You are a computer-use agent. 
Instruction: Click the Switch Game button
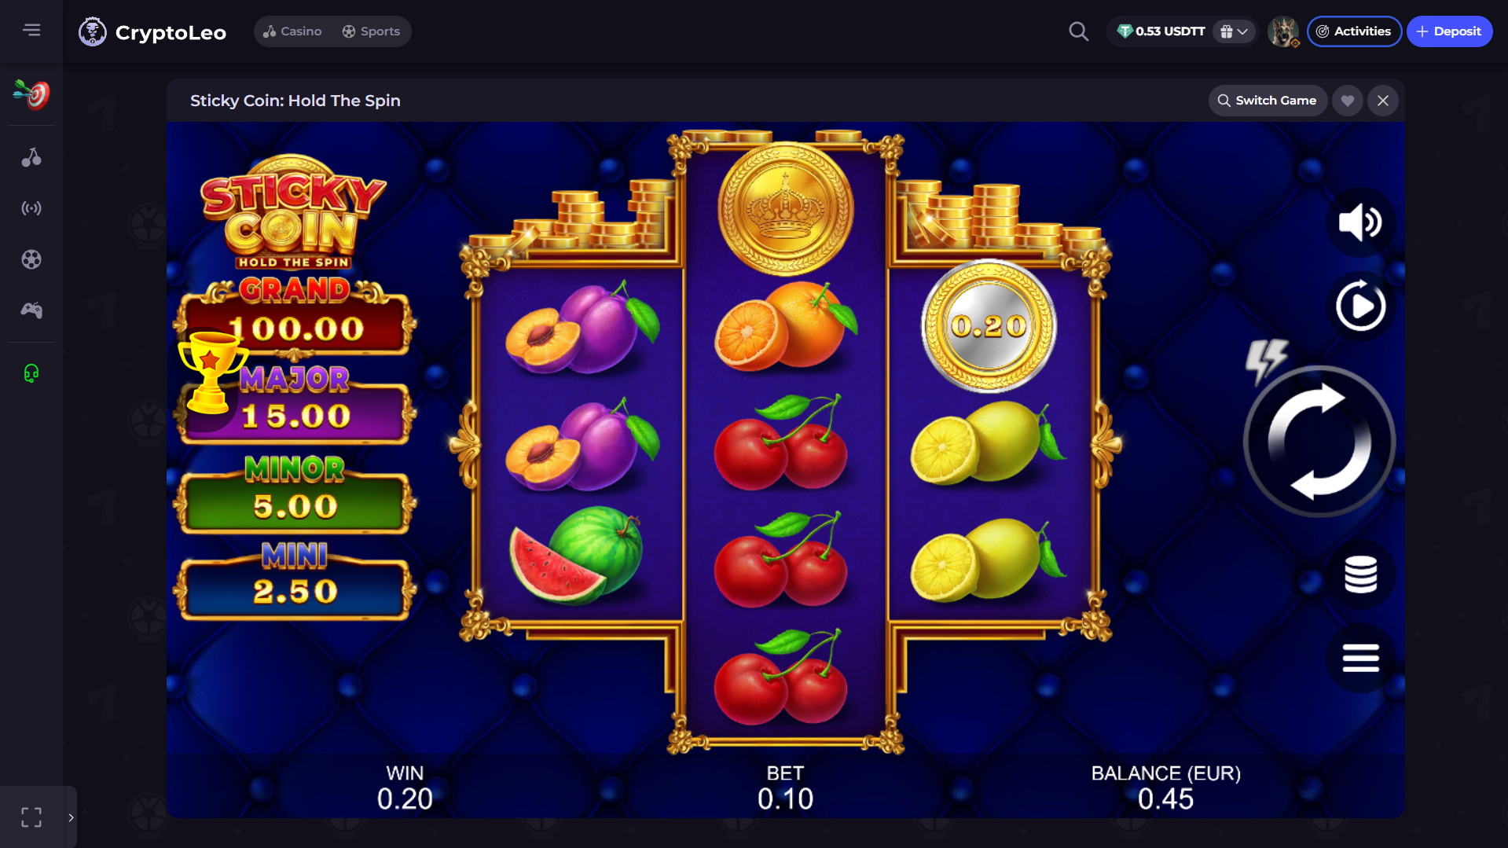1268,101
